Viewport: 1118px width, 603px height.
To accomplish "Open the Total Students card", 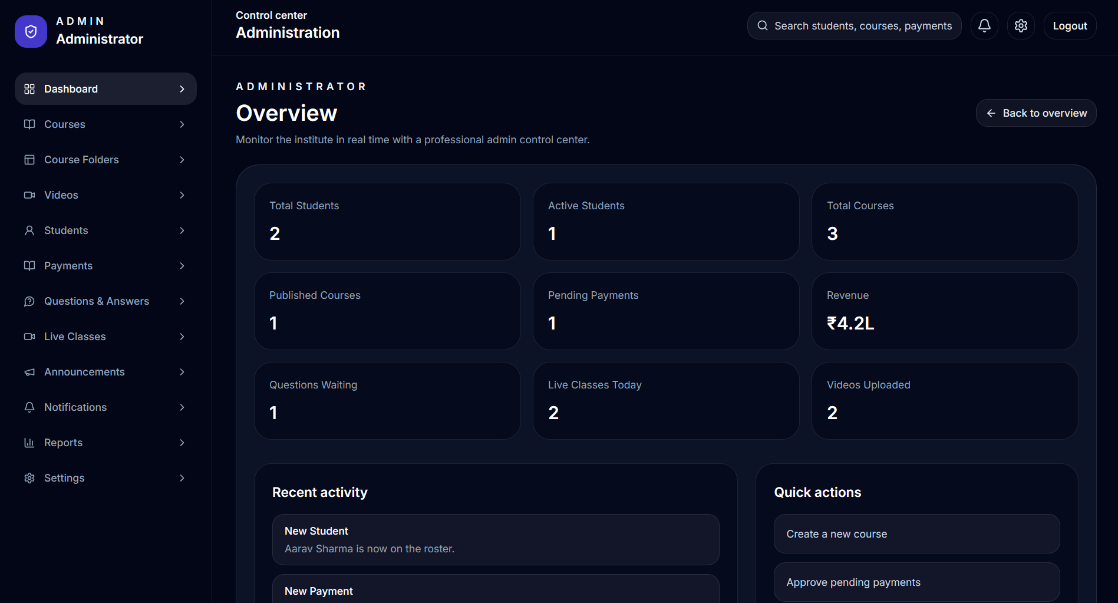I will (x=387, y=222).
